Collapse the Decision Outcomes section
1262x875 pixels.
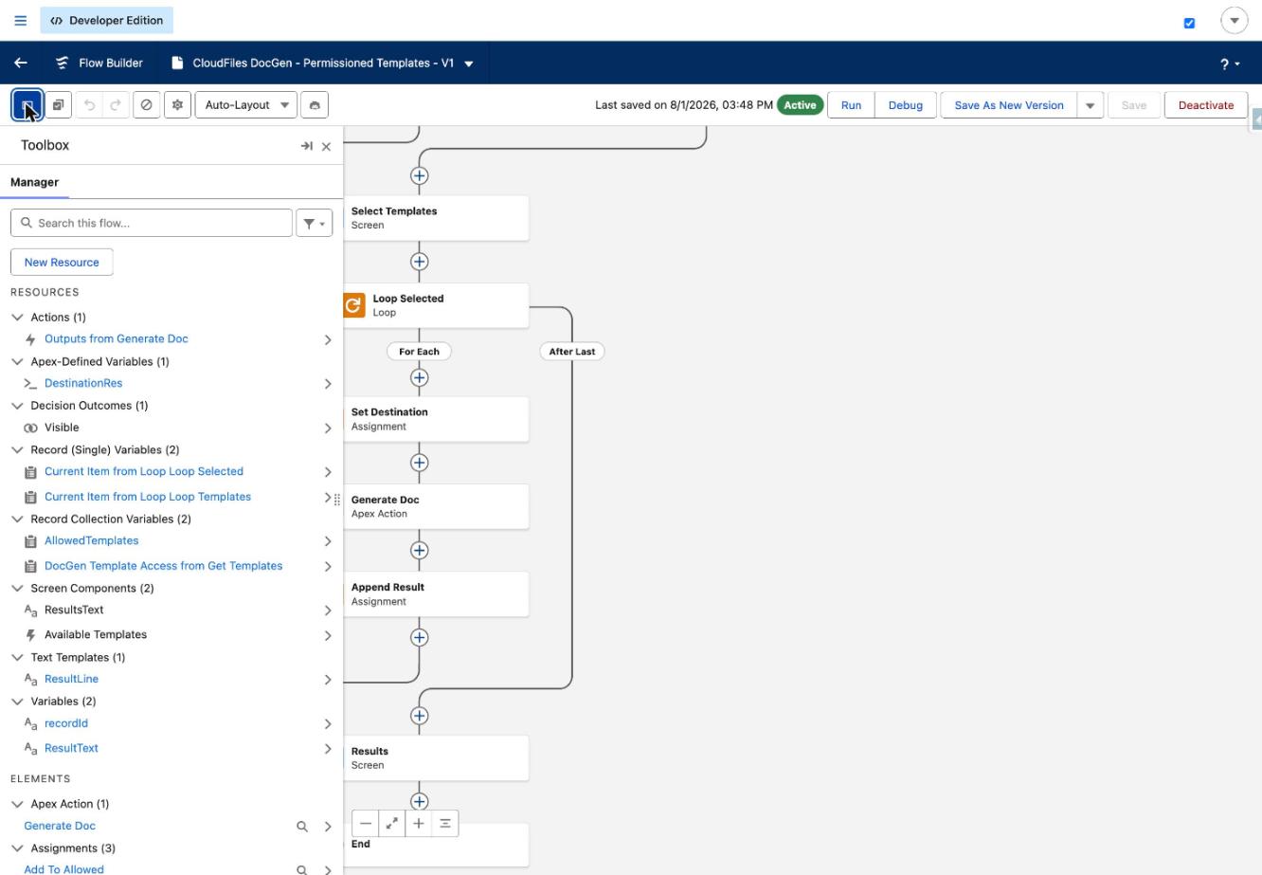(x=17, y=406)
